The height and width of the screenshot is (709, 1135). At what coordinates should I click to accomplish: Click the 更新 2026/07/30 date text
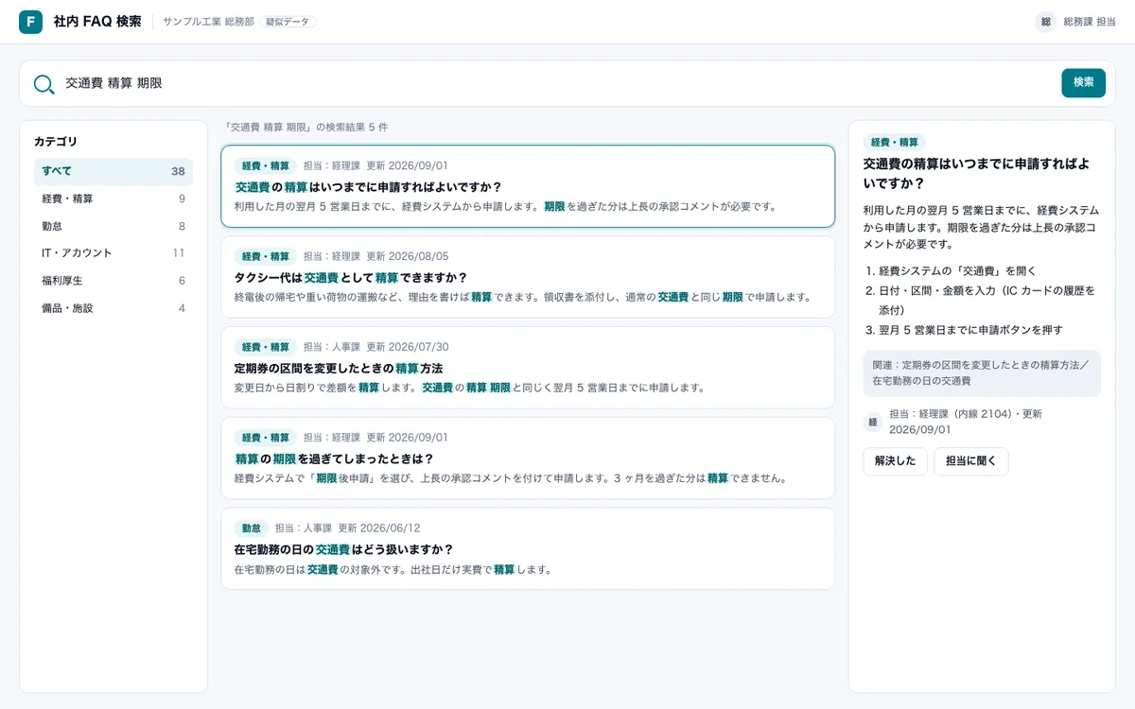408,347
